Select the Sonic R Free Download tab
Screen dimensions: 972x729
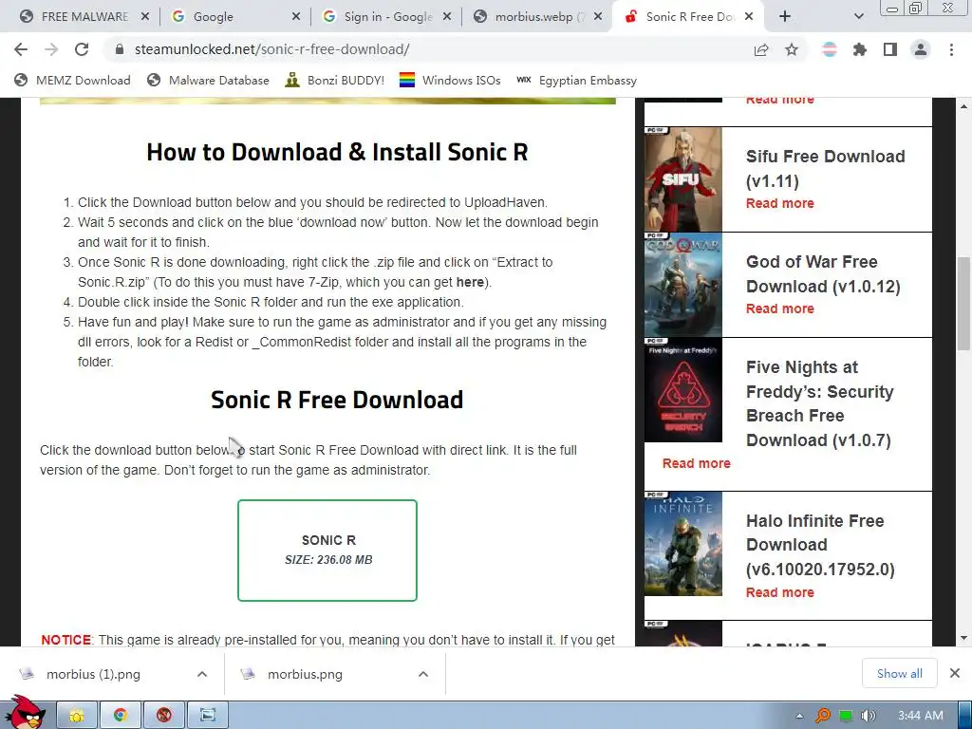click(688, 17)
